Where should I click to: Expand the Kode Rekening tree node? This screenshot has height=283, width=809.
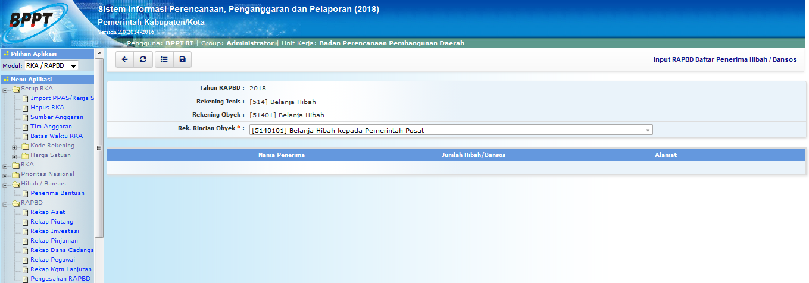[x=14, y=146]
